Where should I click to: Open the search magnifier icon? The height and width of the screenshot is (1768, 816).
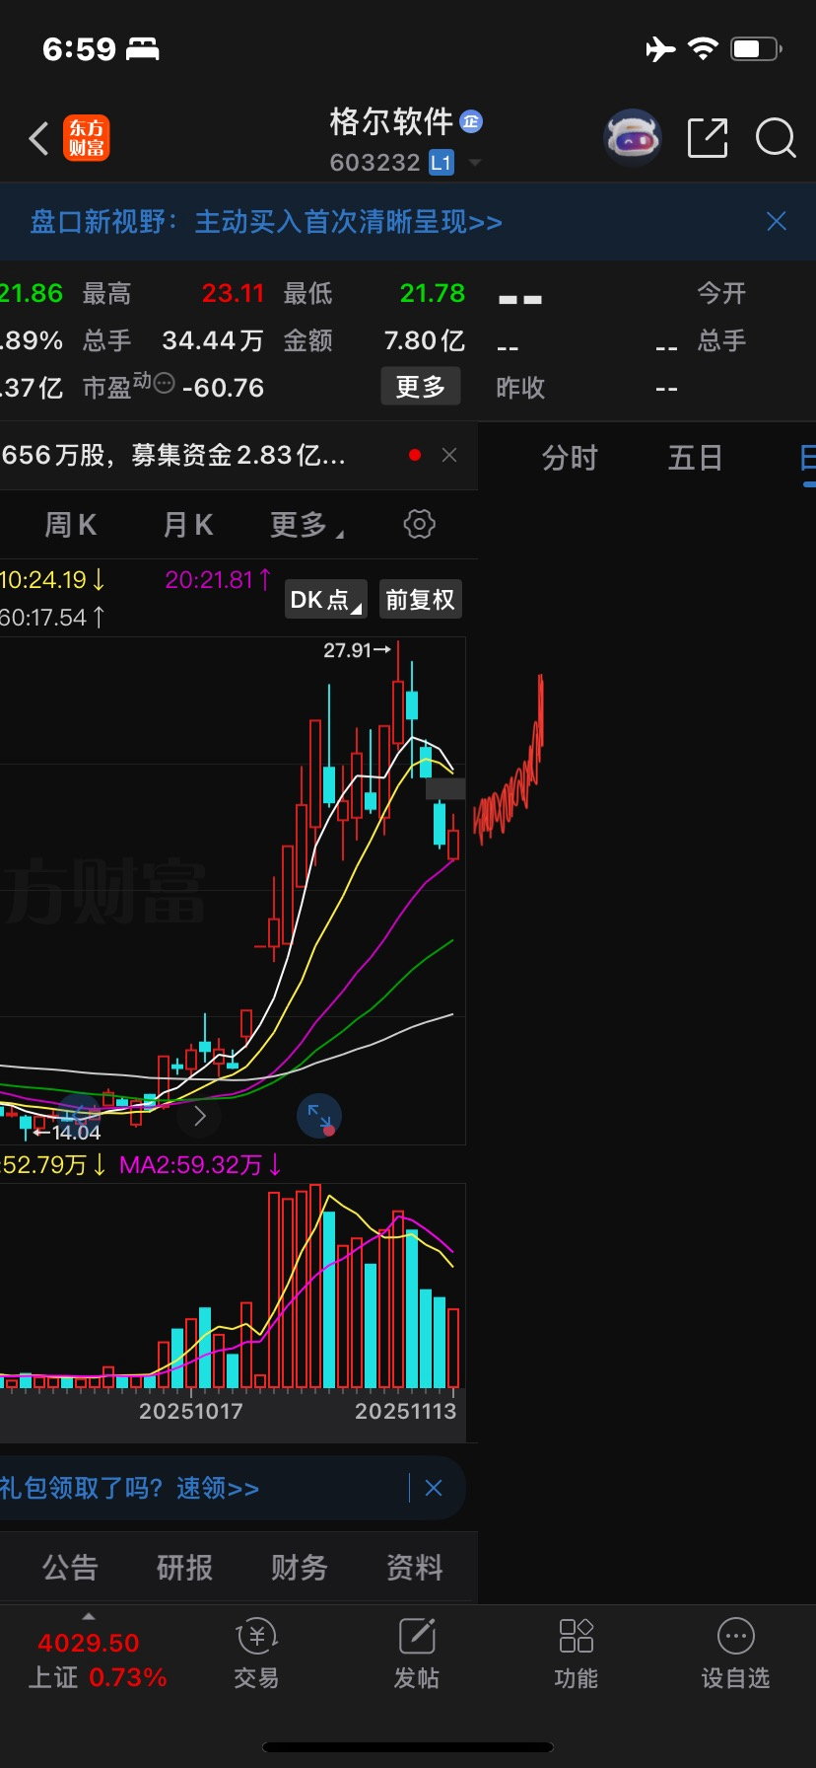click(x=776, y=138)
